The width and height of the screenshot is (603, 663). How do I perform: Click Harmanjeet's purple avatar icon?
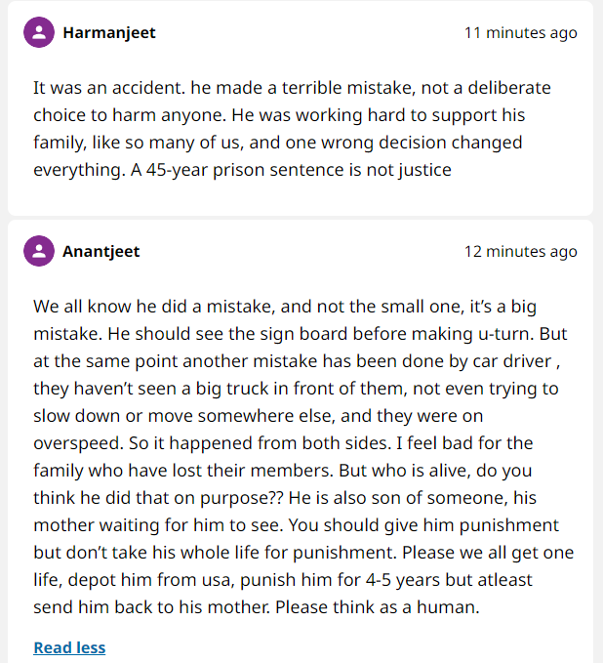pos(39,32)
